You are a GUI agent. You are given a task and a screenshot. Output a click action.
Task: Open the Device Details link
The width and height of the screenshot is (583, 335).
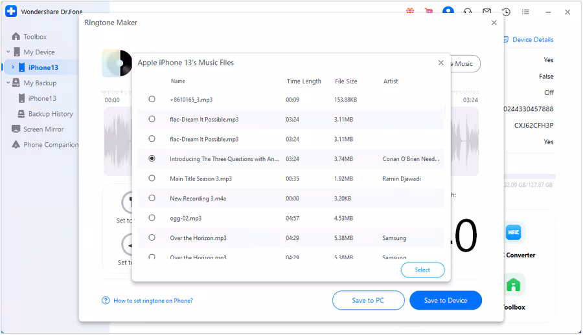click(533, 39)
